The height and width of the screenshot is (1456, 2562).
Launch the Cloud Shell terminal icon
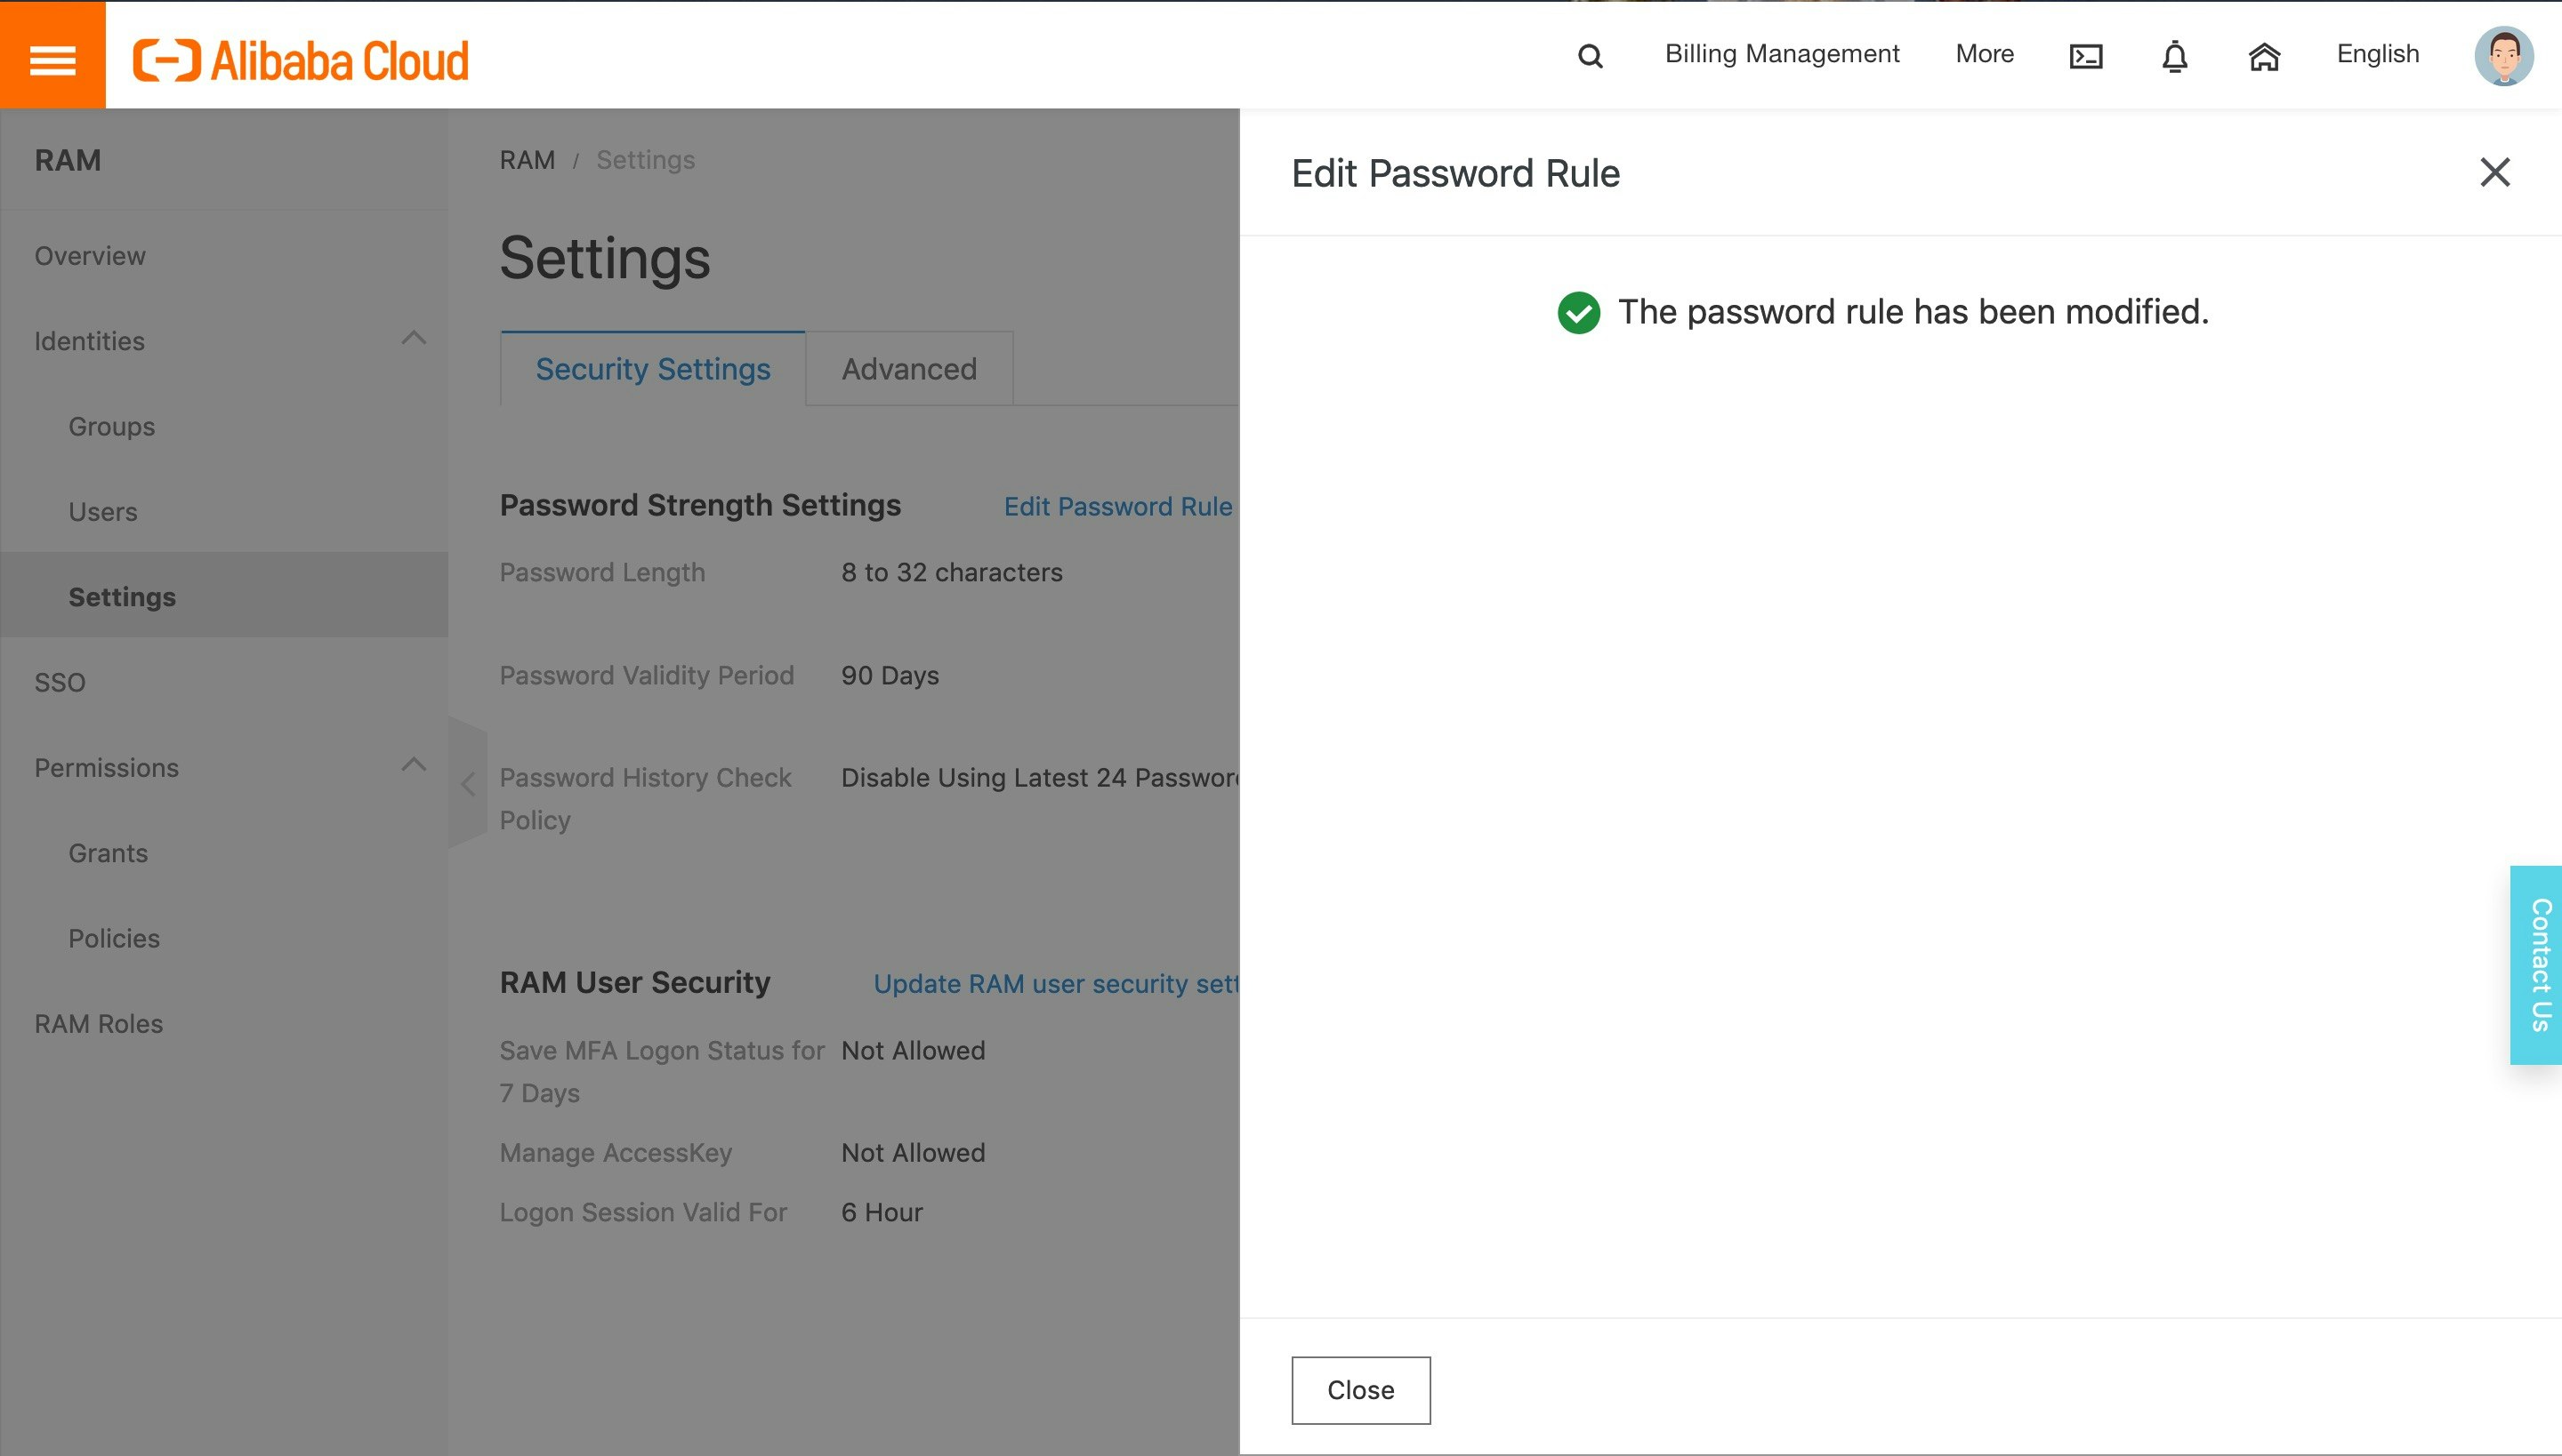pyautogui.click(x=2085, y=56)
